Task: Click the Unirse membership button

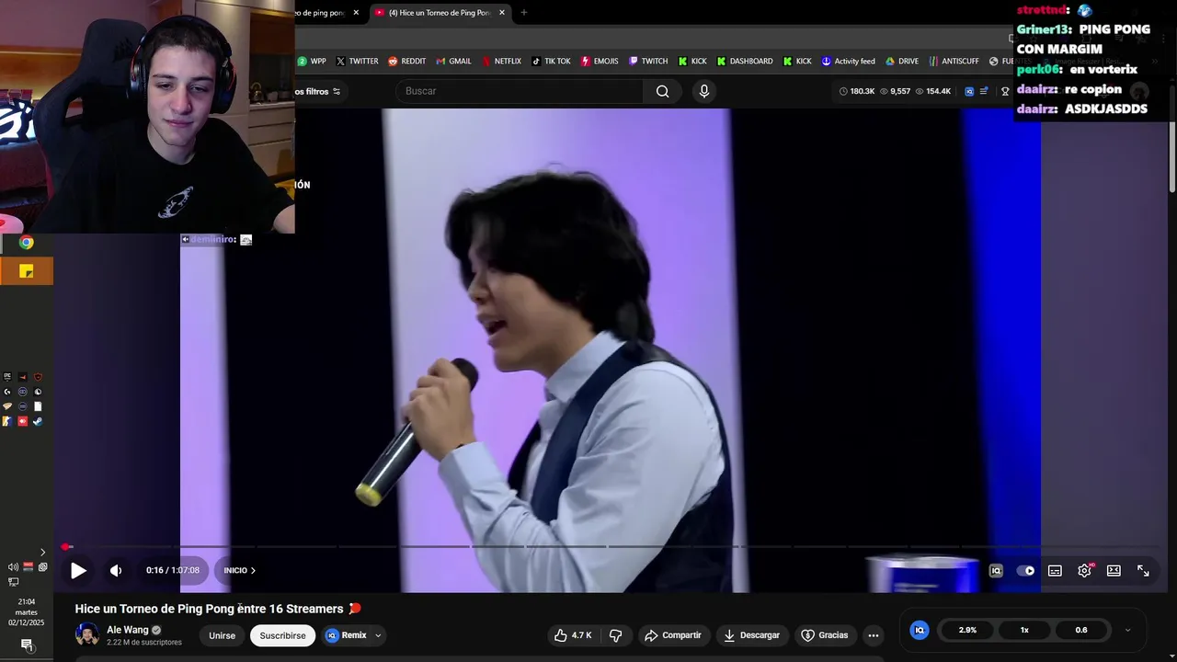Action: click(222, 635)
